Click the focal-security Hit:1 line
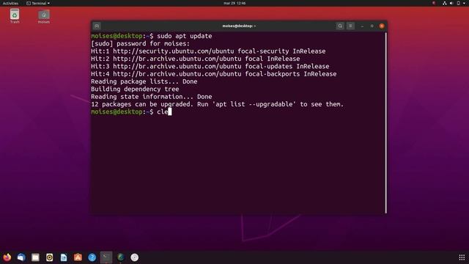Viewport: 469px width, 264px height. [x=208, y=51]
